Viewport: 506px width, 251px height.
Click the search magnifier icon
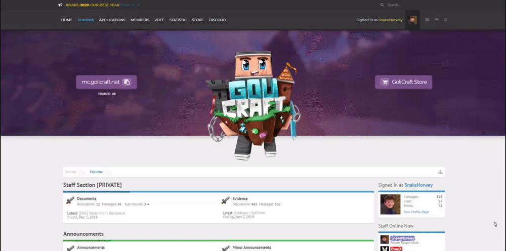pos(382,5)
